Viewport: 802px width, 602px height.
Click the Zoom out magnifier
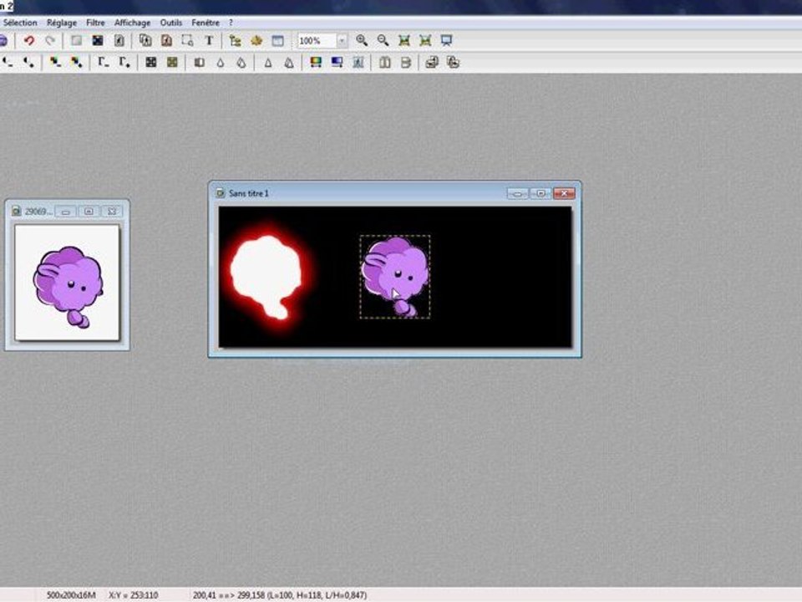[x=383, y=40]
